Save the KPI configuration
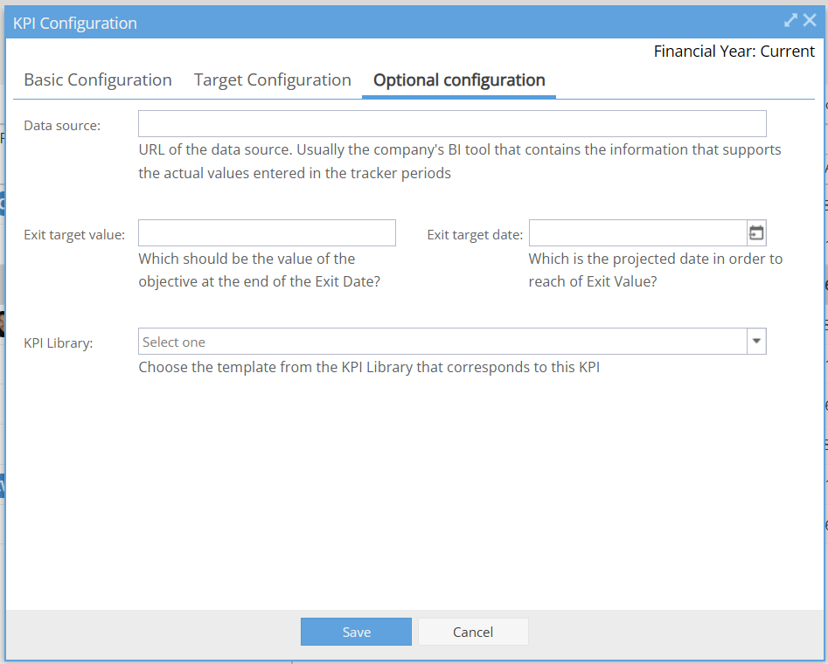Image resolution: width=828 pixels, height=664 pixels. click(357, 632)
